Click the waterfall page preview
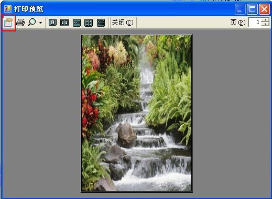Viewport: 272px width, 199px height. pyautogui.click(x=137, y=113)
